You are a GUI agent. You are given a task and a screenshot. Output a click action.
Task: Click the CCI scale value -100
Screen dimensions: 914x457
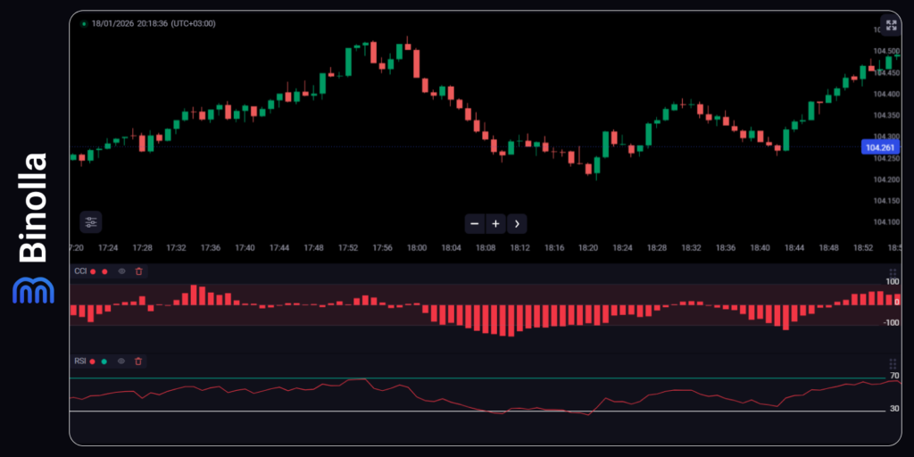[x=892, y=323]
